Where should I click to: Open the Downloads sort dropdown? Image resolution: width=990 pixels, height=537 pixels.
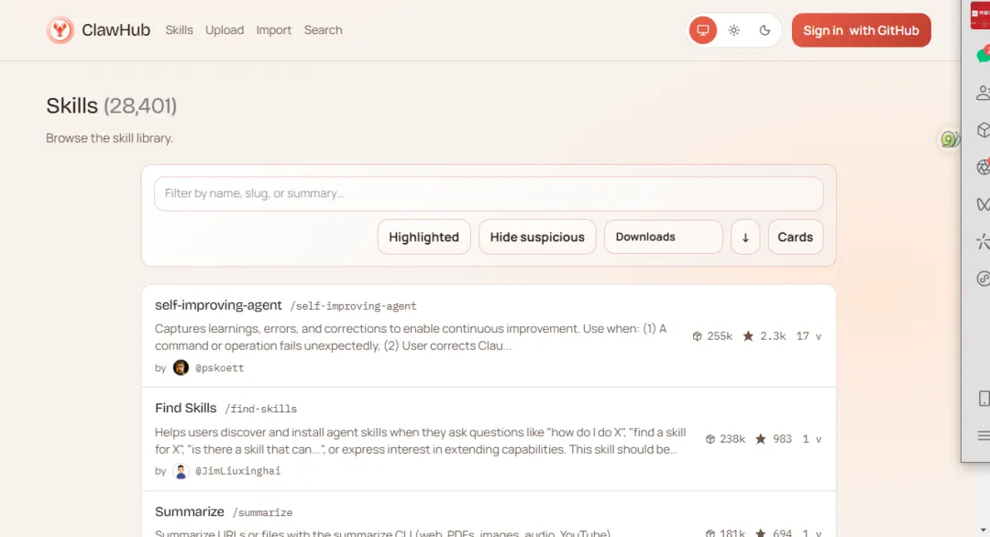663,236
